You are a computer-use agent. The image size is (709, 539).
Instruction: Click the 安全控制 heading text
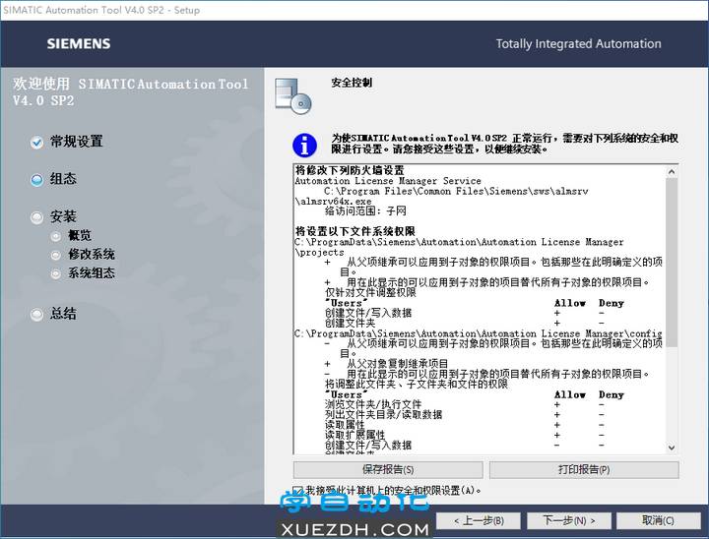(352, 83)
